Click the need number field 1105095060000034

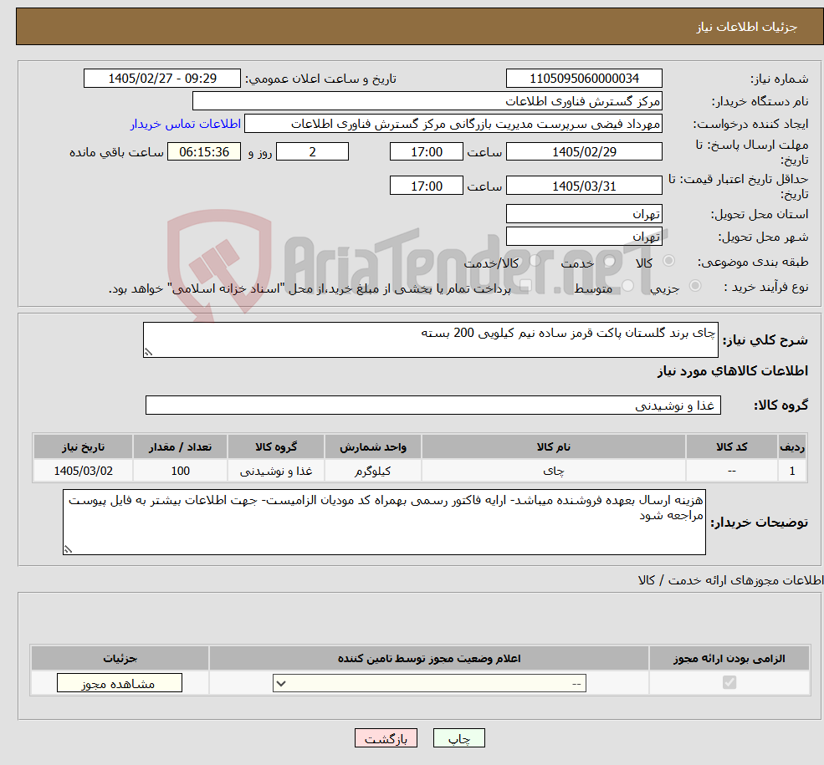(584, 79)
